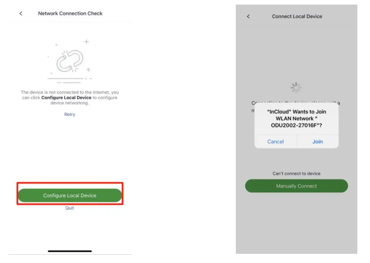Viewport: 370px width, 263px height.
Task: Tap the ODU2002-27016F network name
Action: pyautogui.click(x=296, y=125)
